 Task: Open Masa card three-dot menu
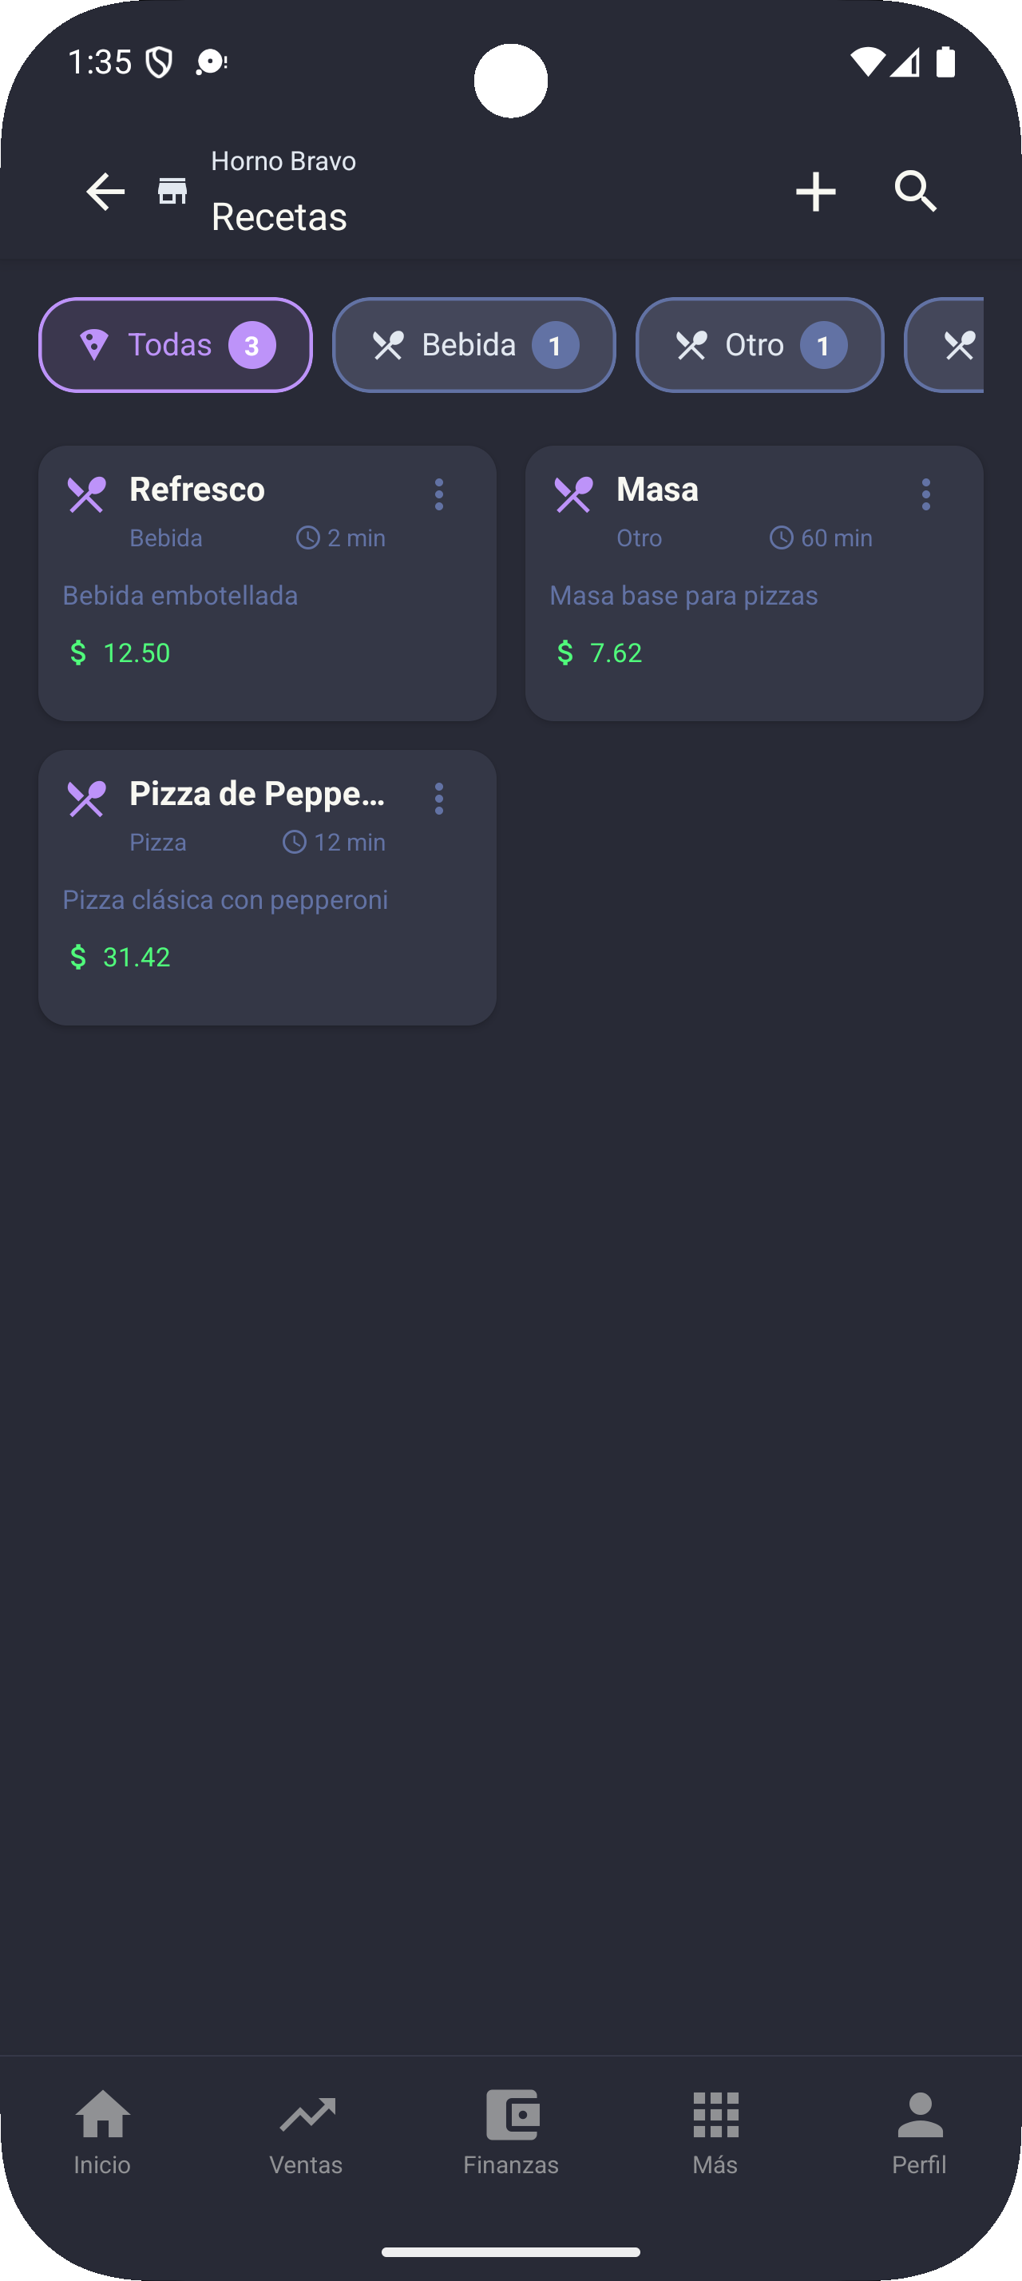(925, 494)
